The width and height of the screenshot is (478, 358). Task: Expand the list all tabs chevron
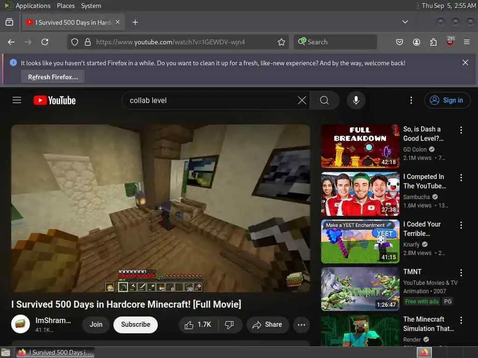tap(405, 22)
